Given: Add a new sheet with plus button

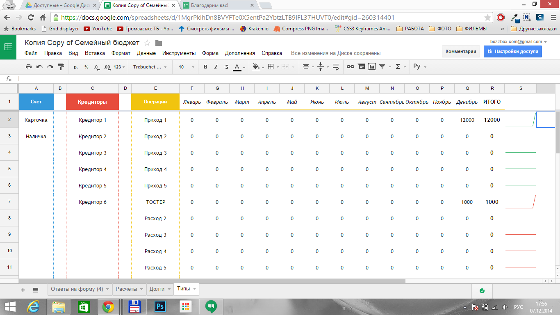Looking at the screenshot, I should pyautogui.click(x=23, y=290).
